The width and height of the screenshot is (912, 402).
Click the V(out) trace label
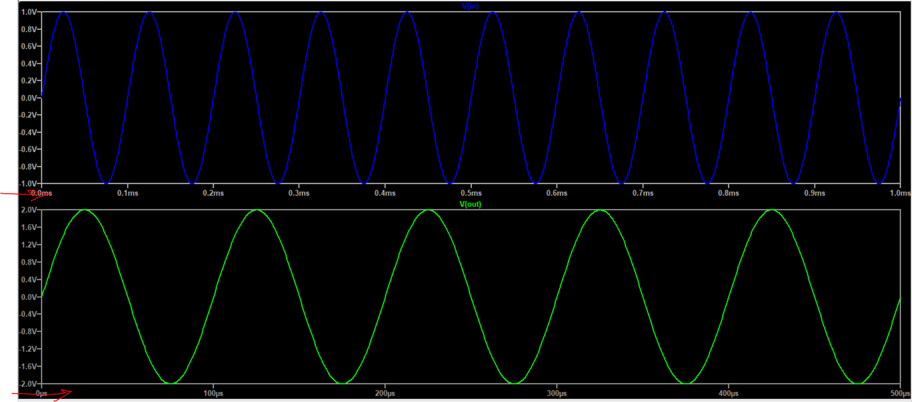click(x=470, y=204)
